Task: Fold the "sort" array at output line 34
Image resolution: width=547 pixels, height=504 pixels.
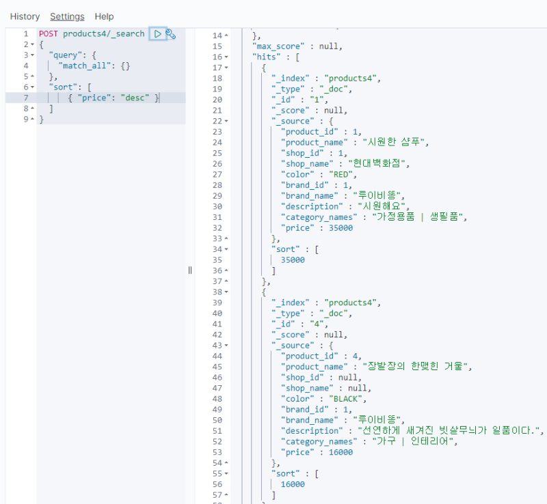Action: point(226,250)
